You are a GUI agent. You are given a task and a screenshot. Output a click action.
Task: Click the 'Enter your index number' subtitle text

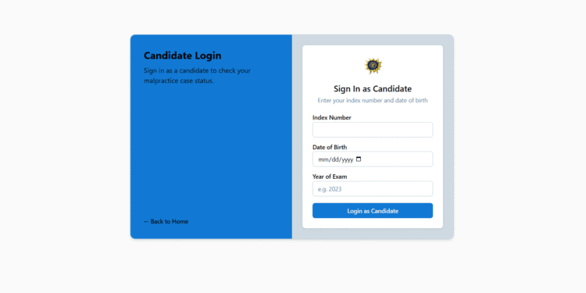pyautogui.click(x=373, y=101)
